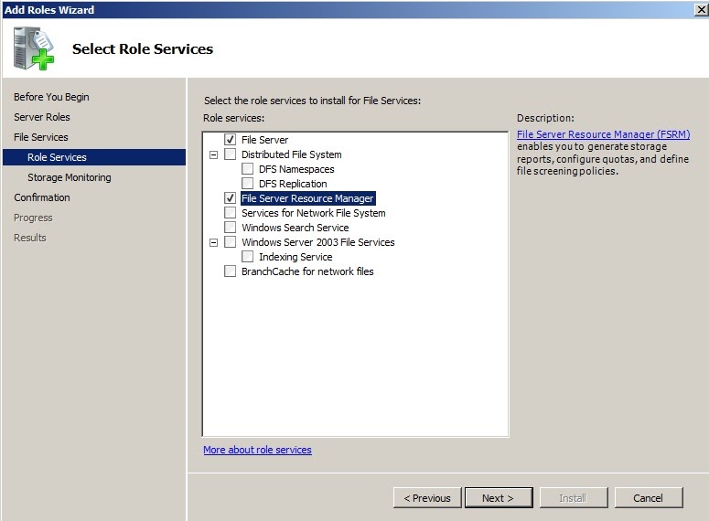Click the Previous button
The width and height of the screenshot is (709, 521).
427,498
